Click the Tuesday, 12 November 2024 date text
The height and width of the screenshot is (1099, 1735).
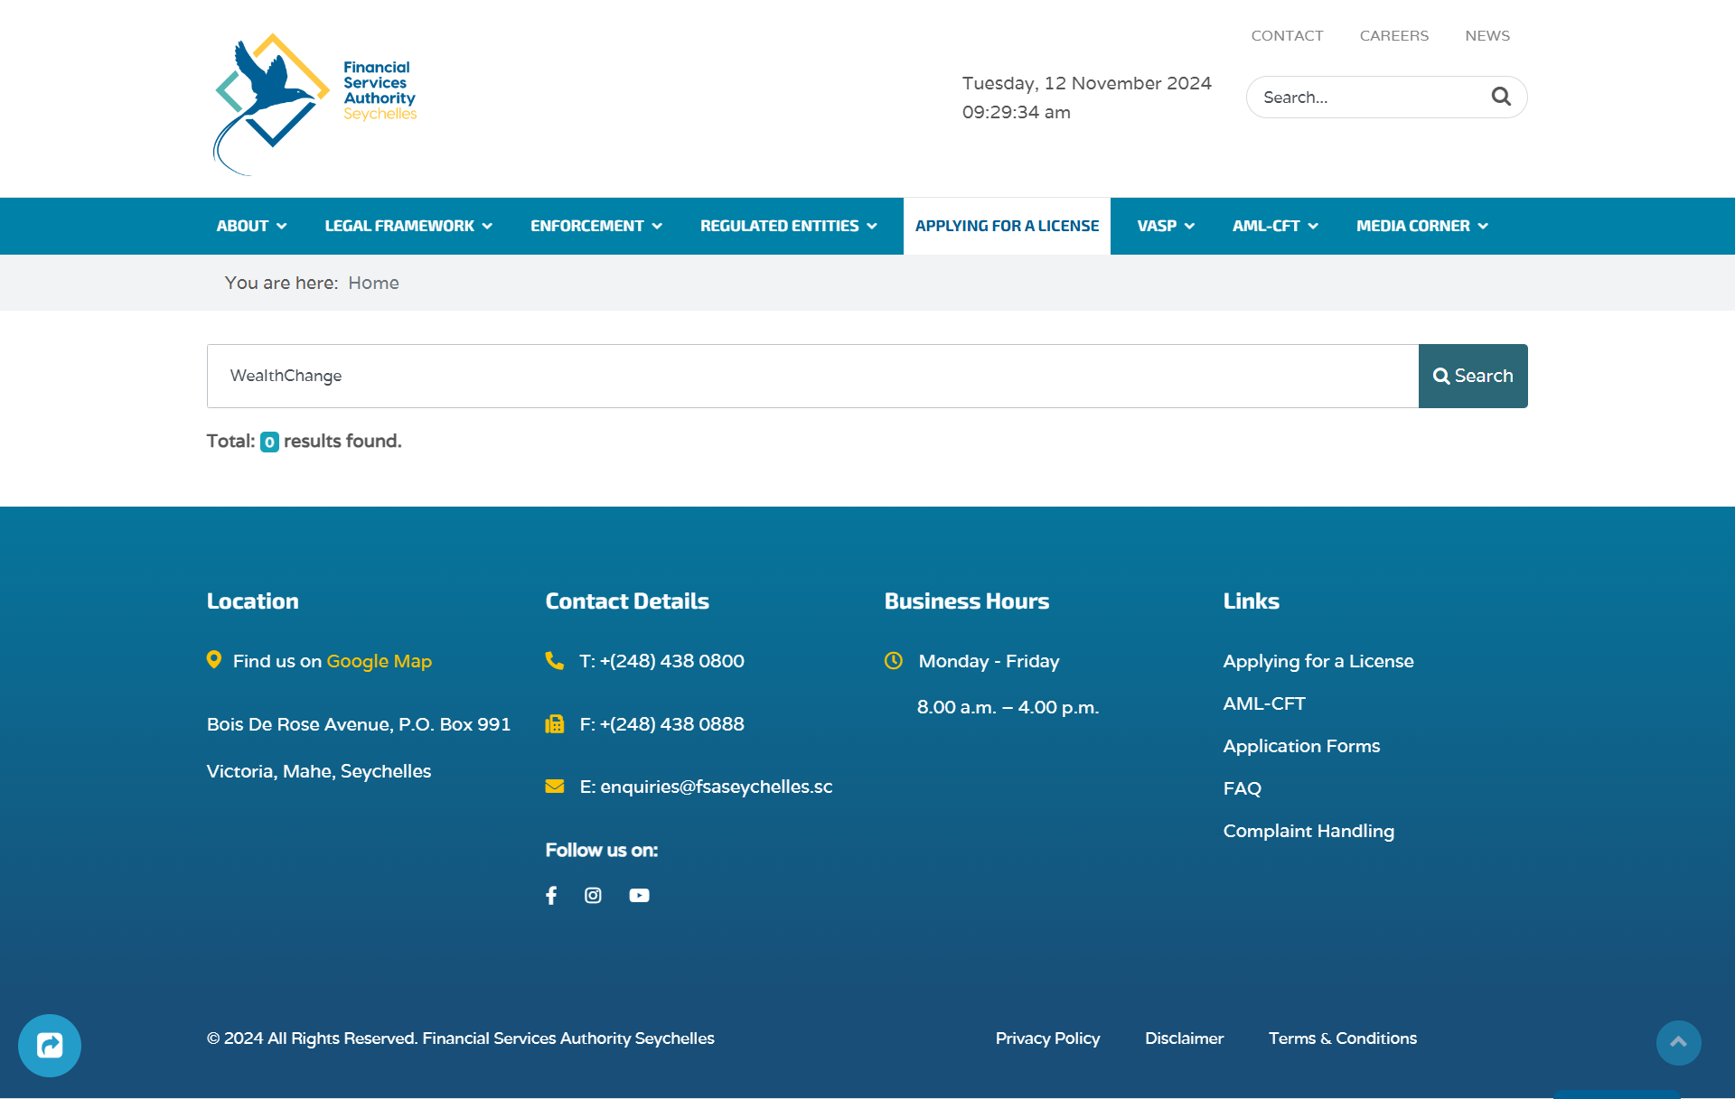pos(1086,83)
